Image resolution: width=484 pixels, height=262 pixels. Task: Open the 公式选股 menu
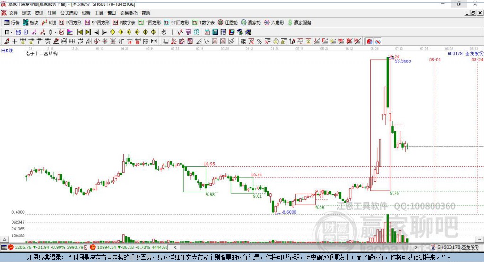69,13
